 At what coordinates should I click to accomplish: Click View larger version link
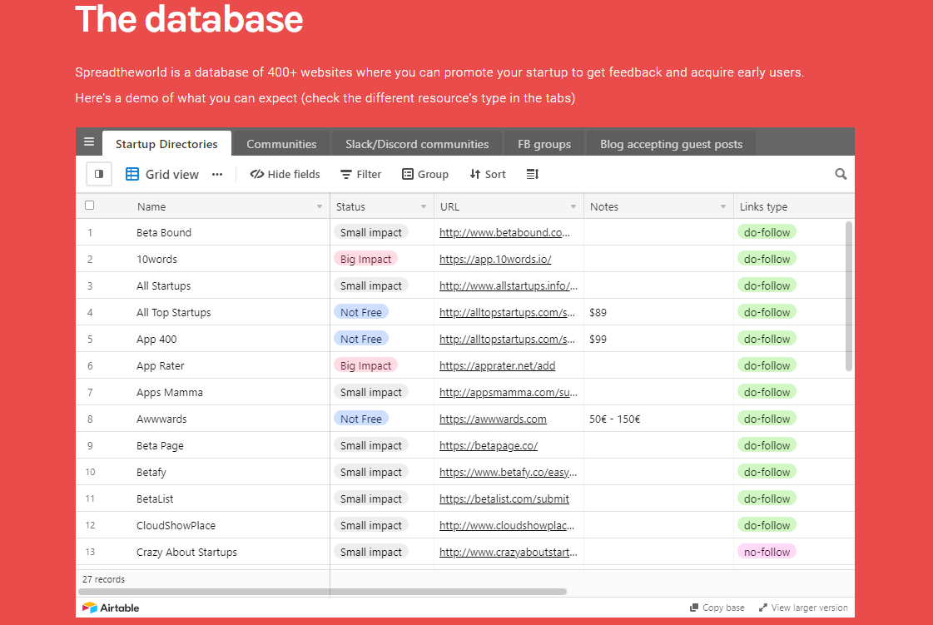[803, 608]
